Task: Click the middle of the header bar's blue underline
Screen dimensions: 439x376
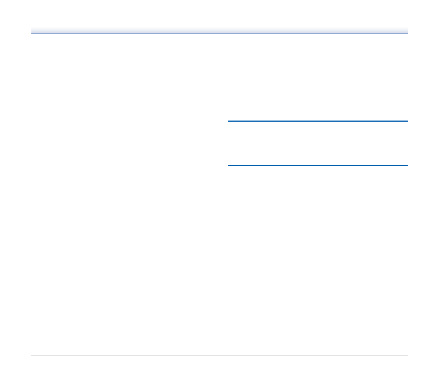Action: pyautogui.click(x=219, y=34)
